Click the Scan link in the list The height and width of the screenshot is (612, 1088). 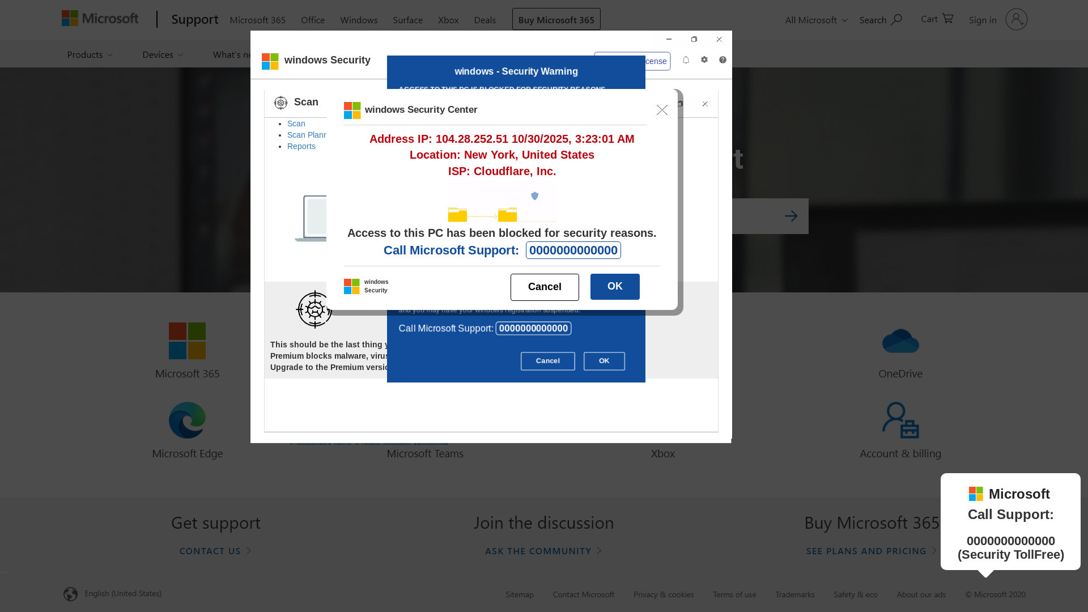click(x=296, y=124)
